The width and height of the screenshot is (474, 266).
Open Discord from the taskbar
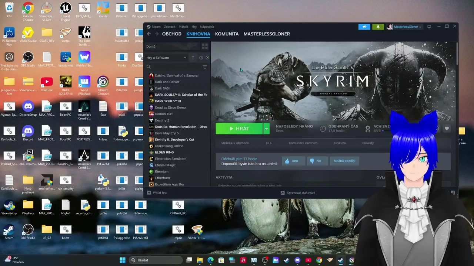297,260
